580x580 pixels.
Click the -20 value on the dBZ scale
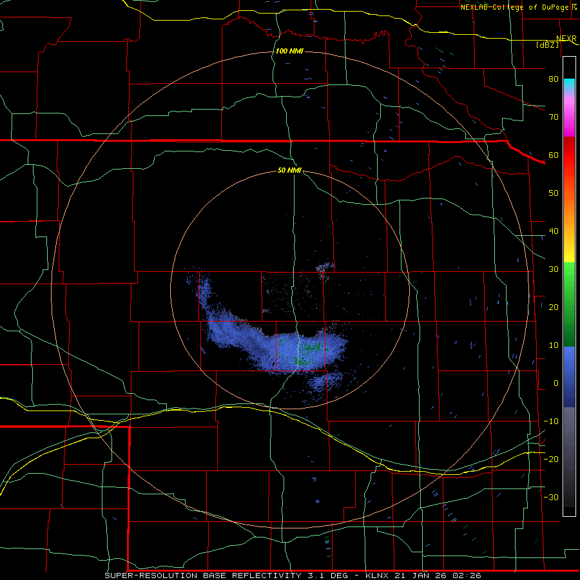[551, 459]
